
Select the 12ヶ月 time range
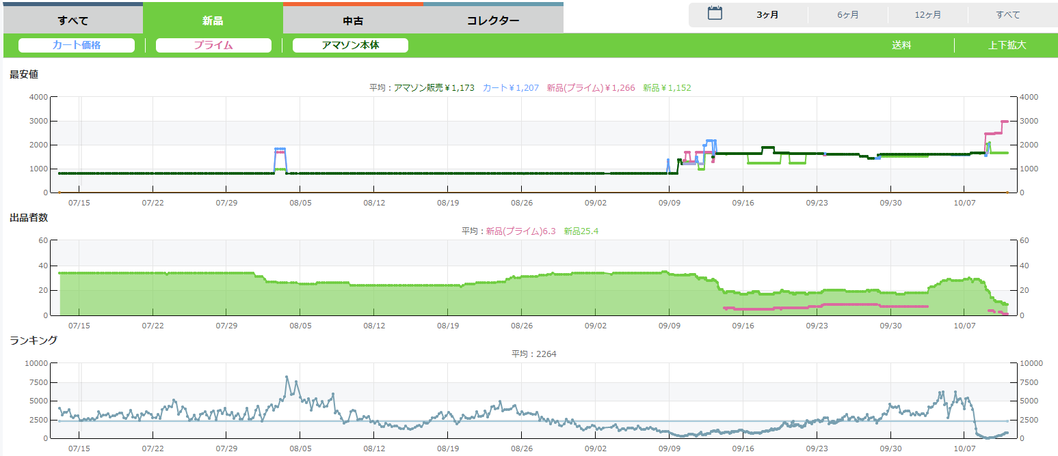click(x=927, y=15)
